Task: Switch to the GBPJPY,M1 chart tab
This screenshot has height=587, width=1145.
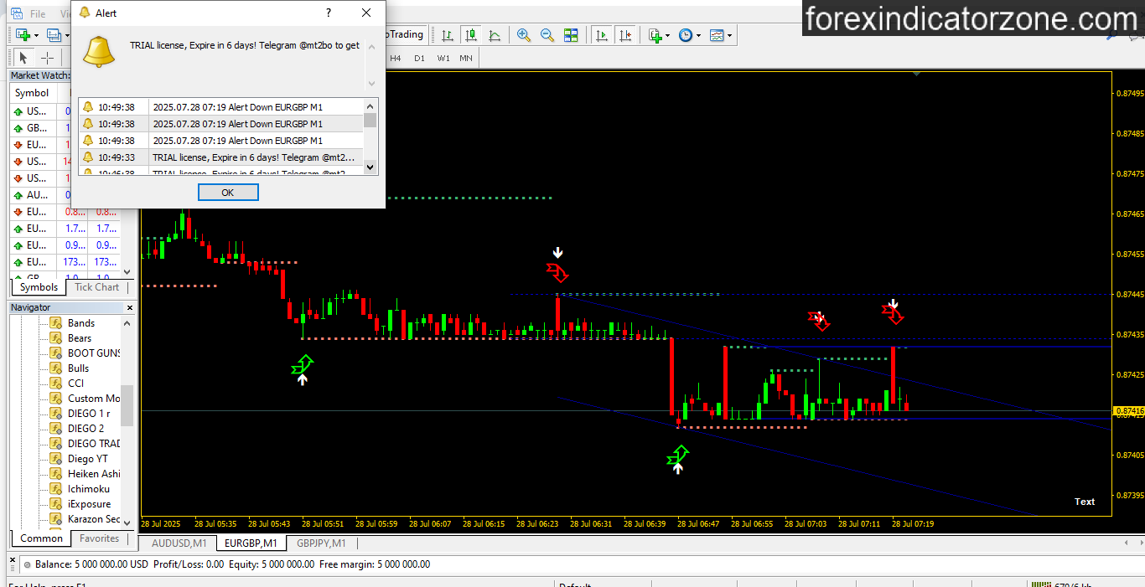Action: 321,543
